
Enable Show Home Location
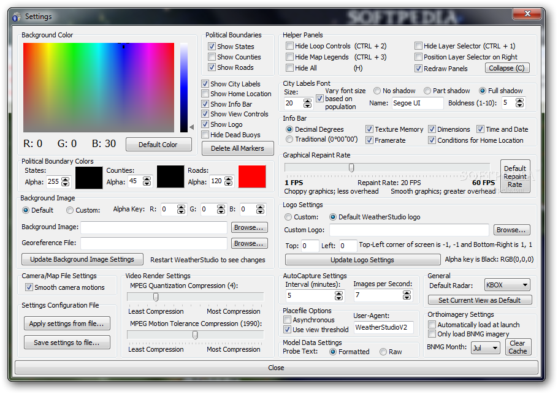pos(205,94)
